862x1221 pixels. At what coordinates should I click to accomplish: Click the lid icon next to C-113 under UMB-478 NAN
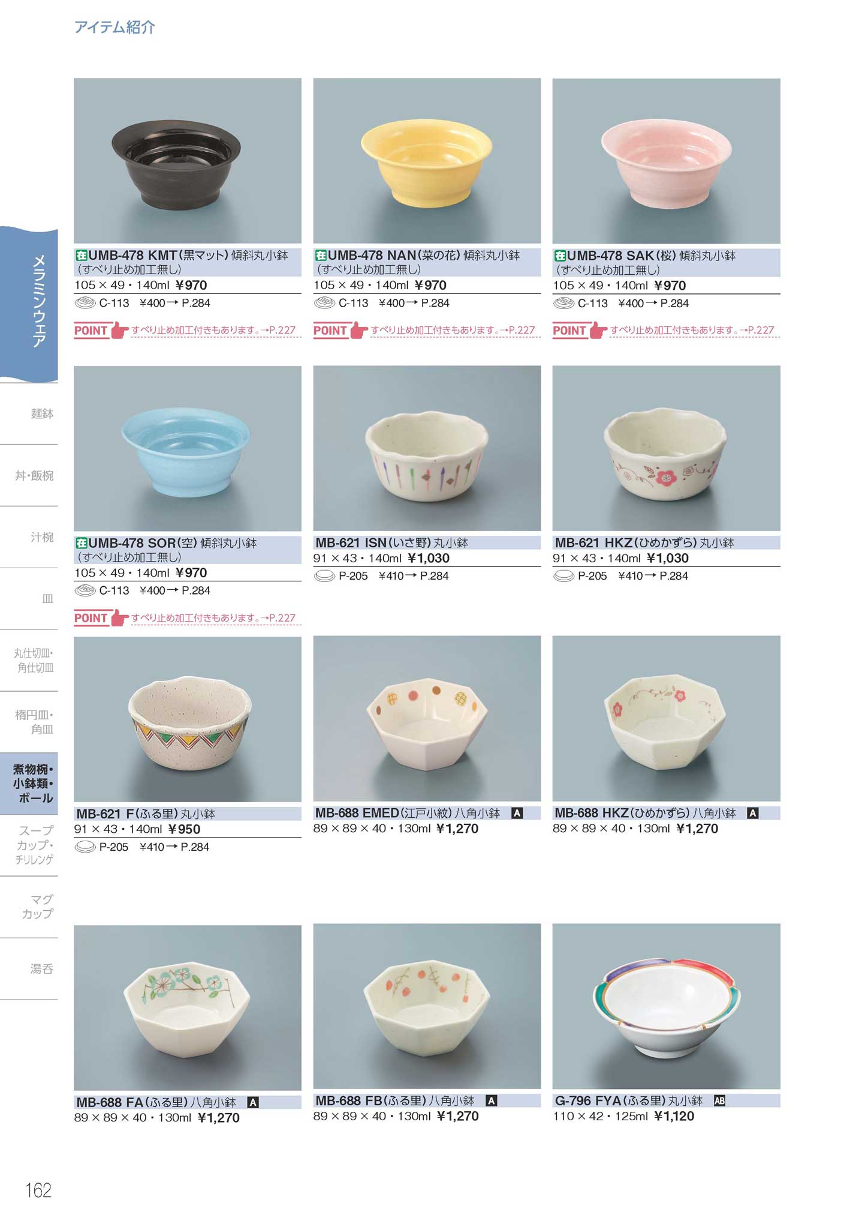tap(324, 303)
